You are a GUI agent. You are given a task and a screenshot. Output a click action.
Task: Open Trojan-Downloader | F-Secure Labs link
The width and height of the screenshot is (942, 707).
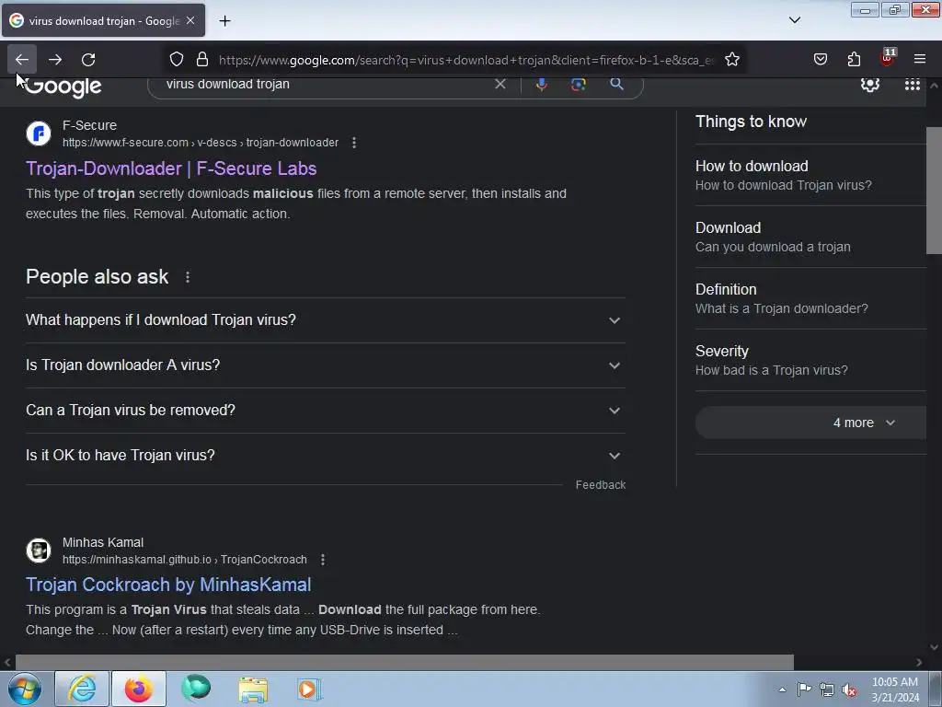(171, 168)
